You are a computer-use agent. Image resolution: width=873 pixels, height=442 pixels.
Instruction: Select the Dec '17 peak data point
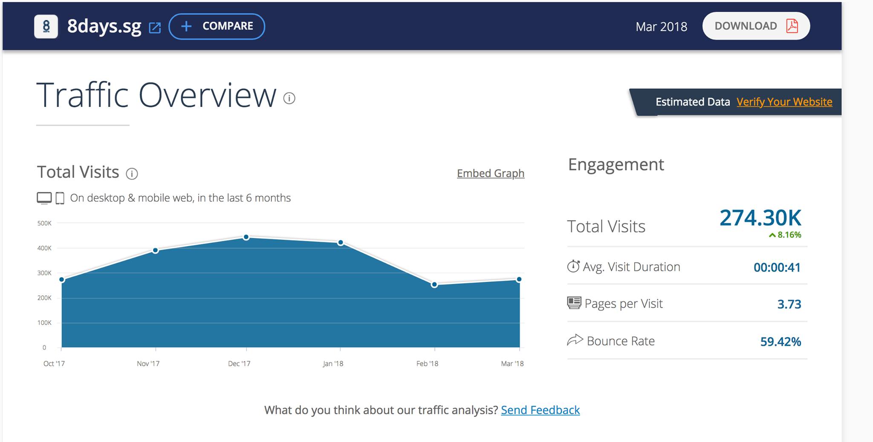coord(246,237)
